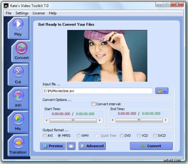The height and width of the screenshot is (164, 188).
Task: Minimize the Kate's Video Toolkit window
Action: click(159, 5)
